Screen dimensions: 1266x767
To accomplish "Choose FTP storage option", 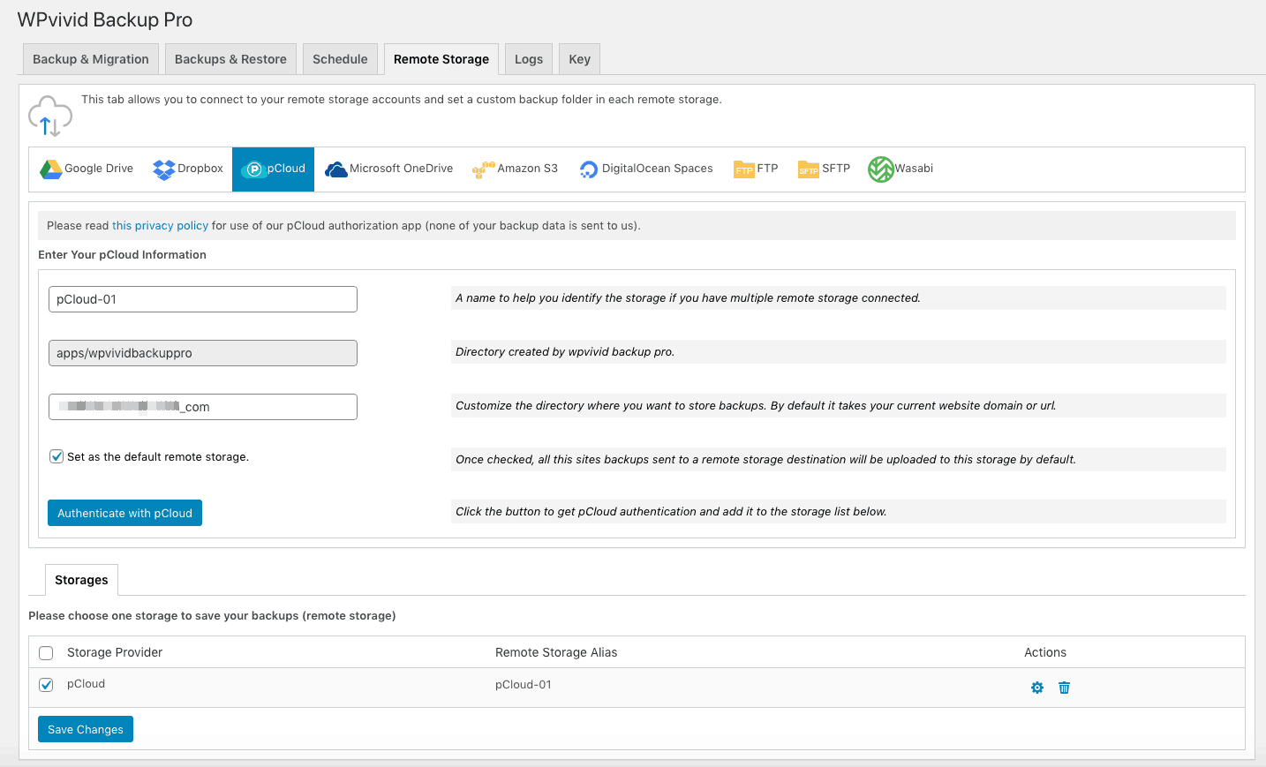I will click(757, 169).
